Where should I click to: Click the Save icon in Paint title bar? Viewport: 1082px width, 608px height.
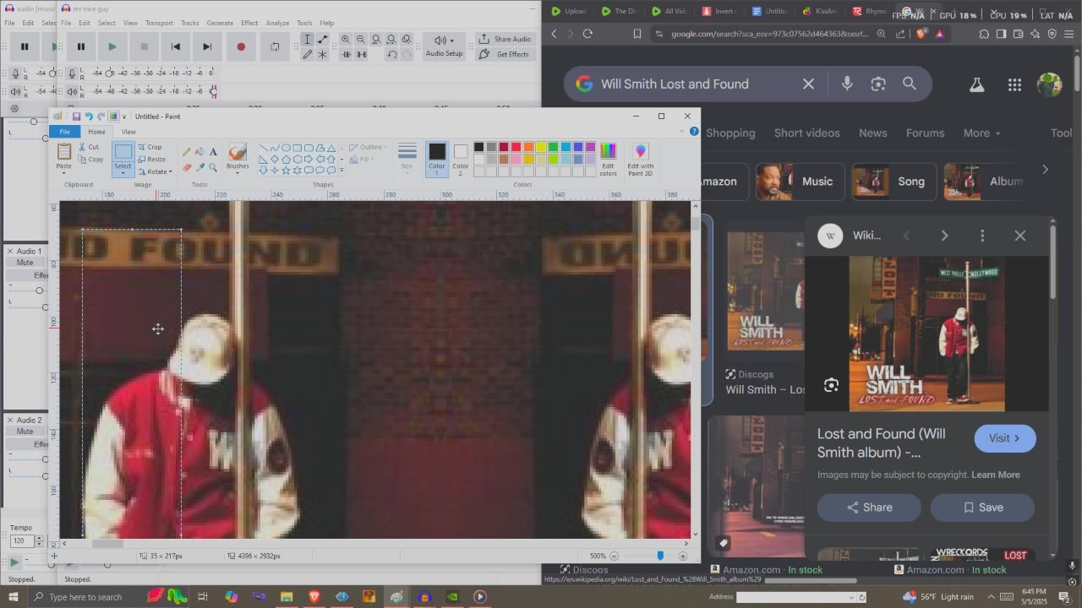pos(76,117)
